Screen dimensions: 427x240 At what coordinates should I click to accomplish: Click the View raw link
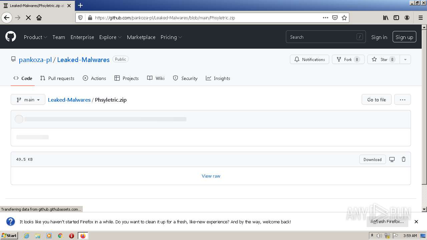click(x=211, y=176)
